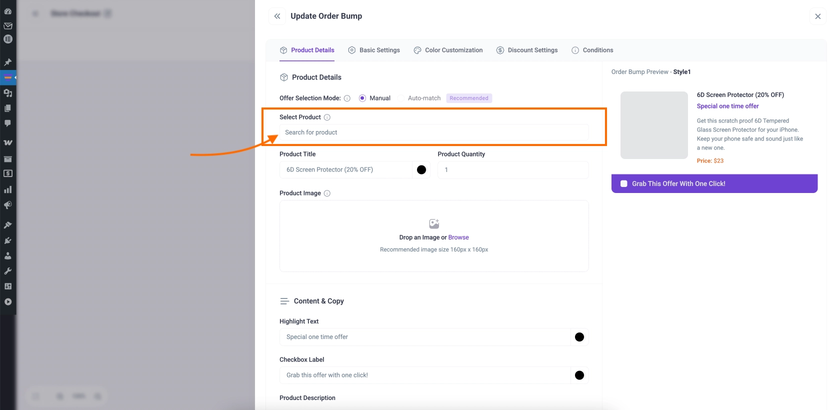
Task: Switch to the Basic Settings tab
Action: coord(374,50)
